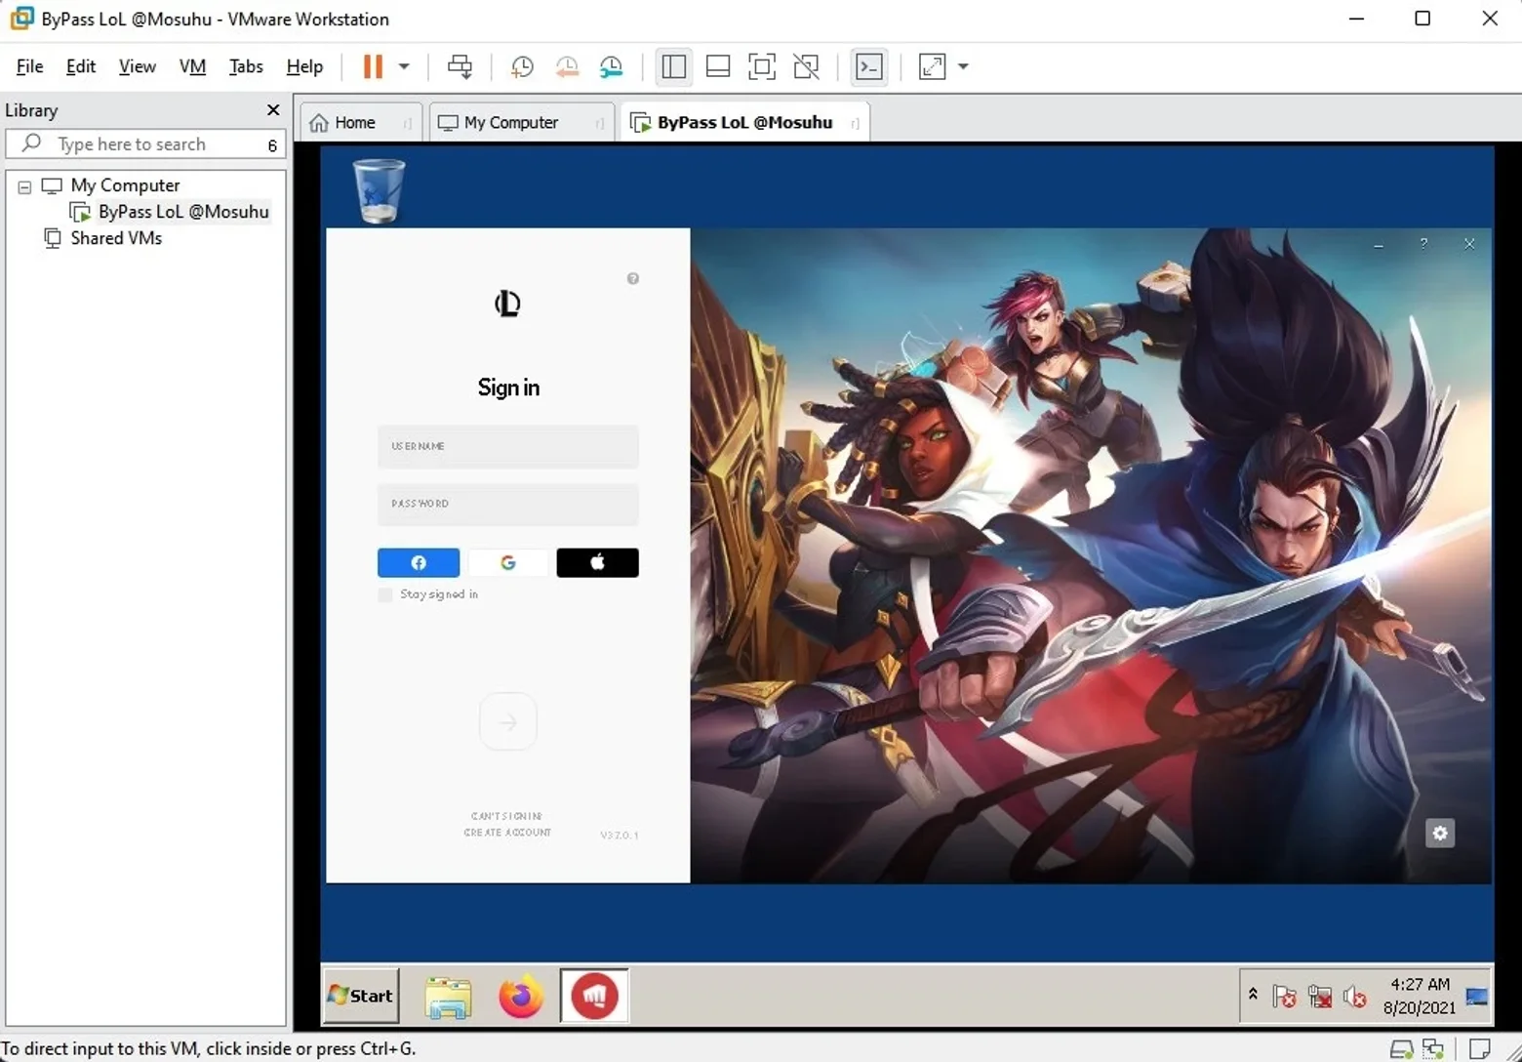Close the Home tab

pyautogui.click(x=407, y=124)
